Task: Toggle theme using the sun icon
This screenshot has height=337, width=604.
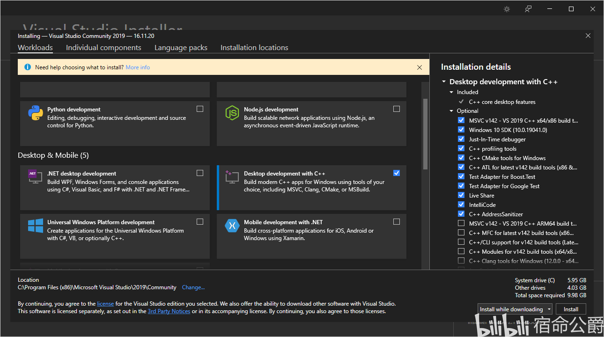Action: click(x=507, y=9)
